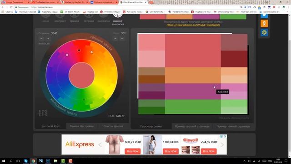This screenshot has width=291, height=164.
Task: Select the dark green swatch bottom-left
Action: (x=151, y=110)
